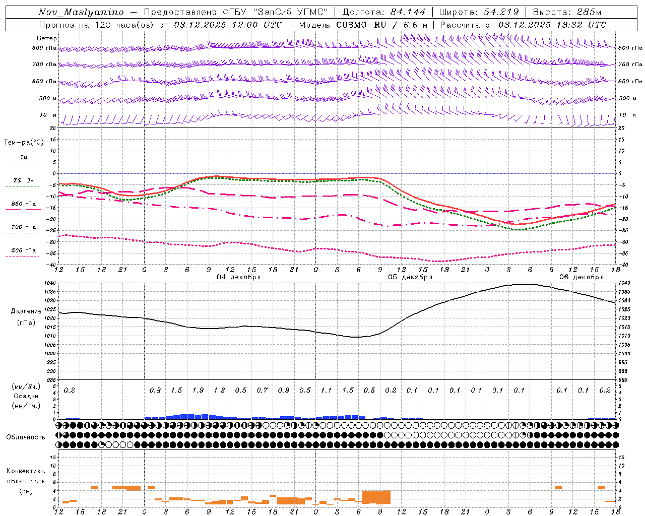Select the 1.3 precipitation value
Image resolution: width=645 pixels, height=516 pixels.
[x=220, y=390]
